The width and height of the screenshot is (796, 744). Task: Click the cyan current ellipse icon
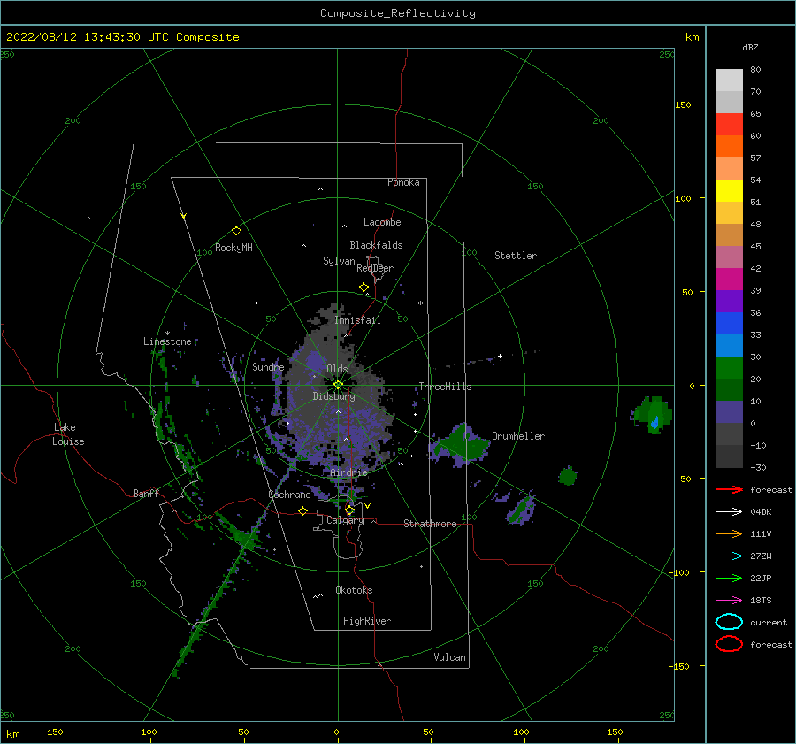pyautogui.click(x=729, y=622)
